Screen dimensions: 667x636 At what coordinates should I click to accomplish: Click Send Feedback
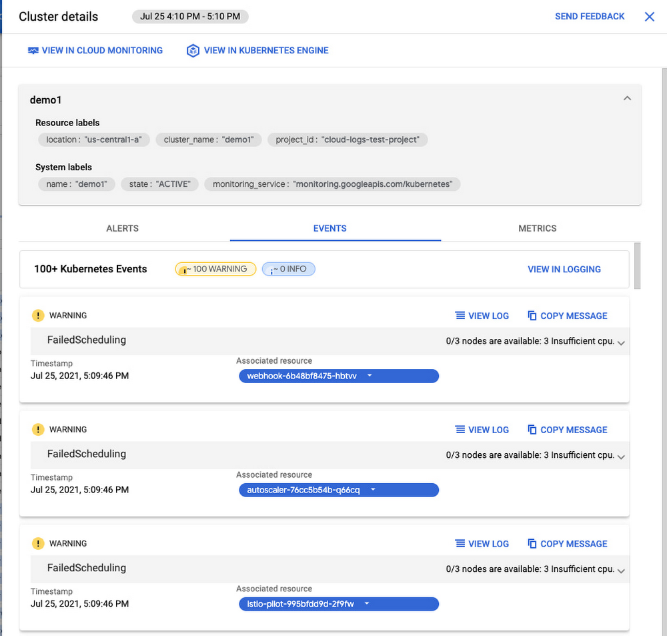point(590,16)
